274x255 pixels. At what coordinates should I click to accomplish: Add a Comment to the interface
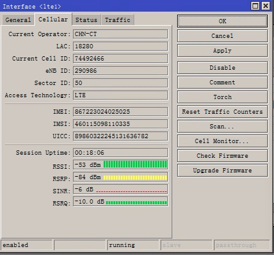point(223,83)
